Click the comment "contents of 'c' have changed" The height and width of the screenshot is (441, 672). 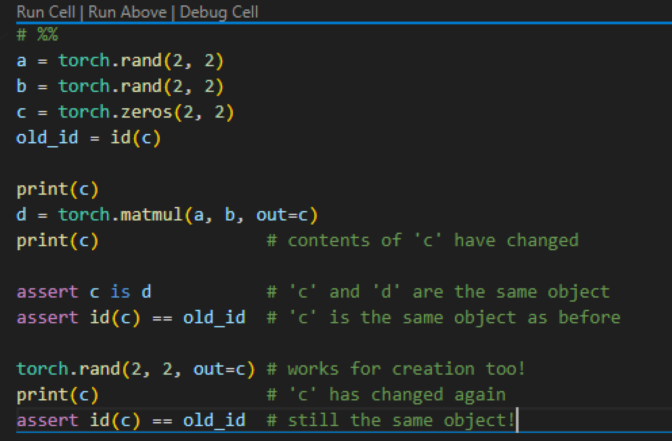point(422,241)
